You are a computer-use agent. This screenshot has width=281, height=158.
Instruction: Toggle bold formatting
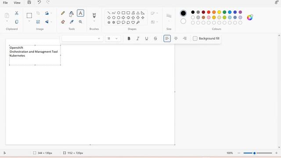coord(129,39)
